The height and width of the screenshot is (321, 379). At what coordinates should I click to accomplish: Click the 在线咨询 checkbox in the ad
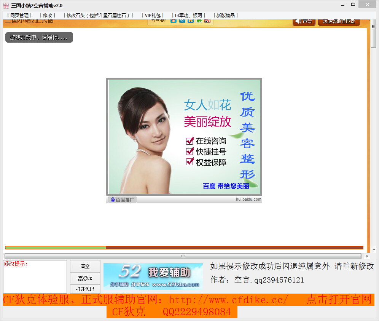click(x=190, y=141)
